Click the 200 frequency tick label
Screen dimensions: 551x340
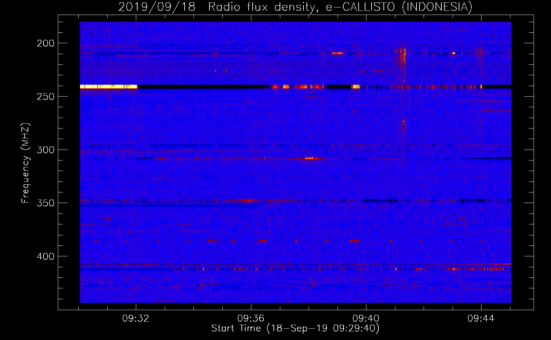pyautogui.click(x=46, y=43)
